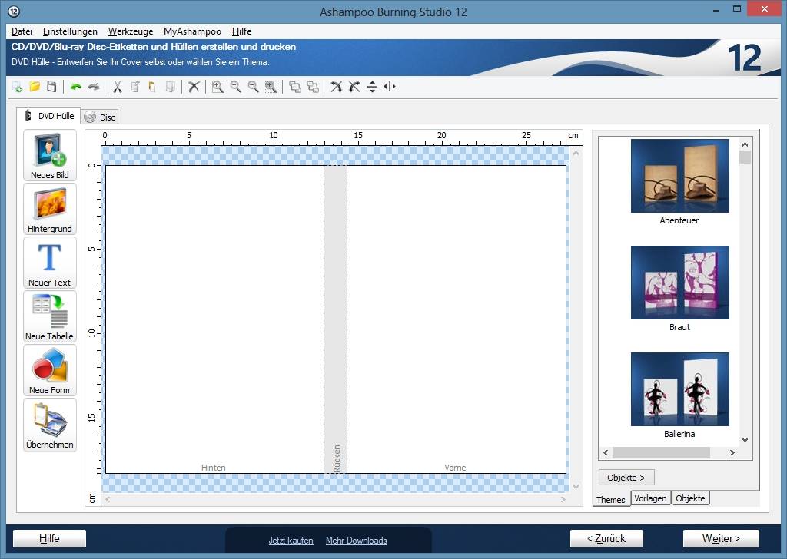Select the Braut theme thumbnail

coord(679,283)
